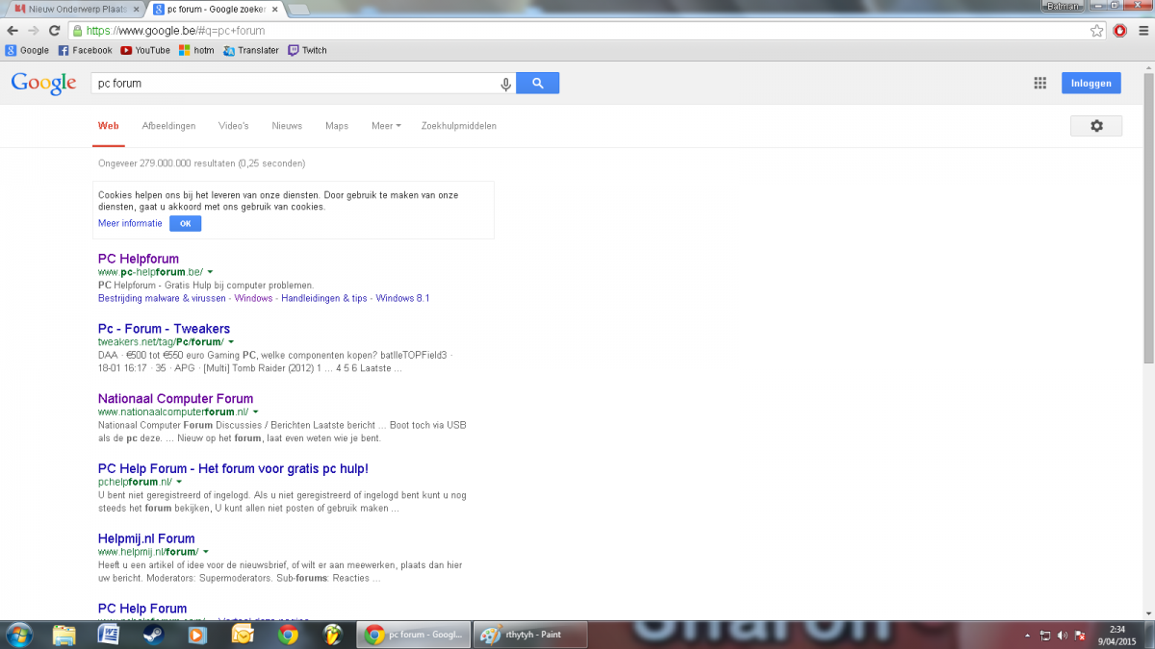
Task: Accept cookies with the OK button
Action: coord(185,223)
